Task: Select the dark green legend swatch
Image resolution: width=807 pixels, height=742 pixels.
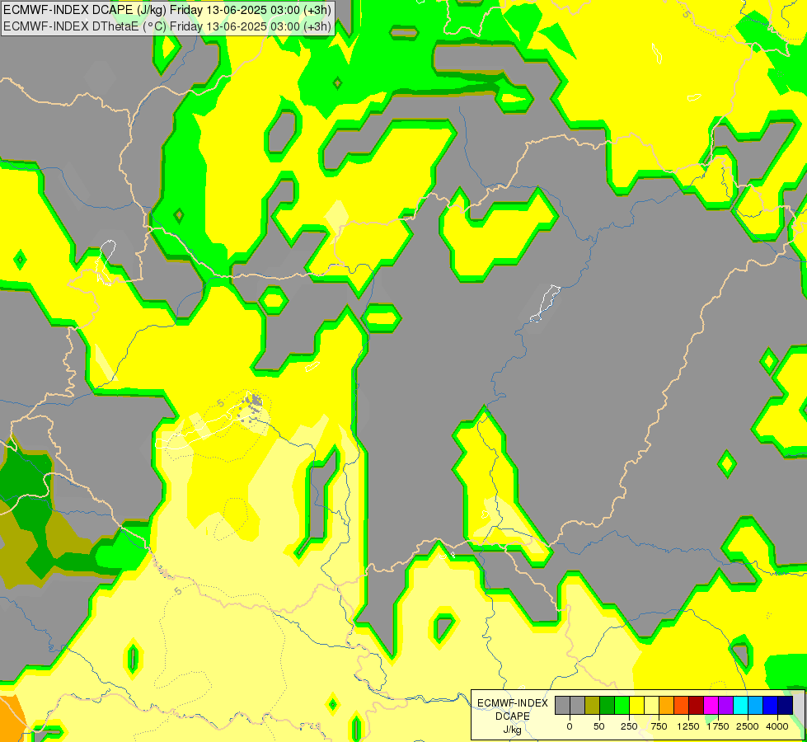Action: [608, 705]
